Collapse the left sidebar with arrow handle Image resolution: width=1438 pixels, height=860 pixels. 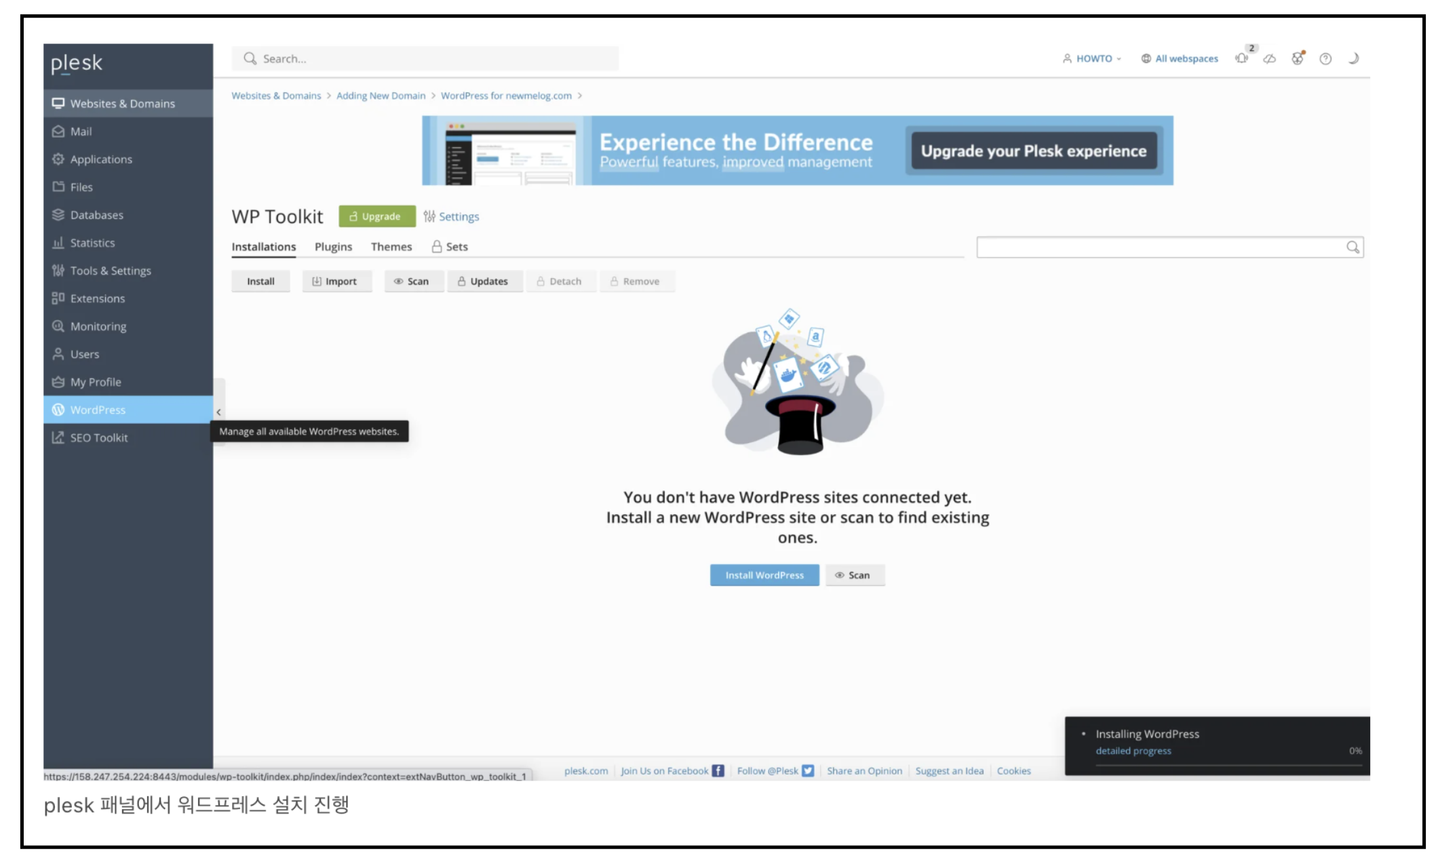pyautogui.click(x=218, y=412)
